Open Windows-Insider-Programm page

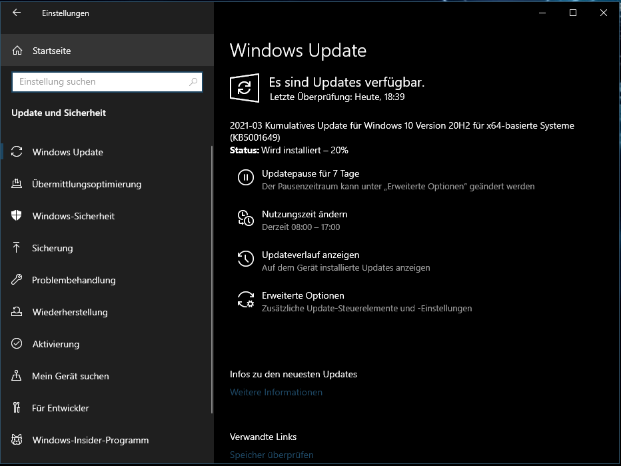click(x=107, y=440)
